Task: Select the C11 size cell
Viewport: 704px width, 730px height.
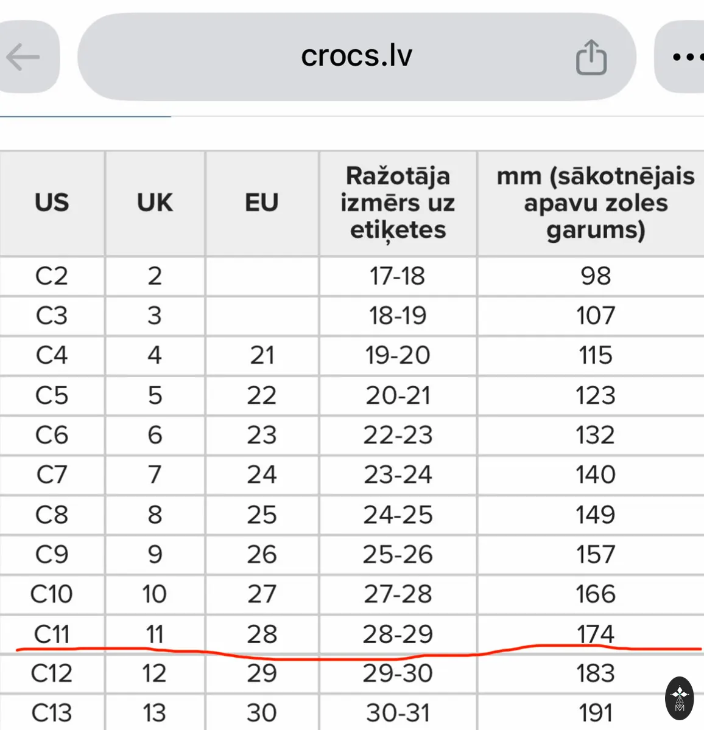Action: point(52,634)
